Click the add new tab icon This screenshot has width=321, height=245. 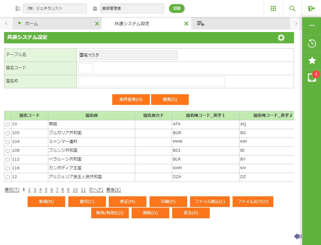pos(201,24)
